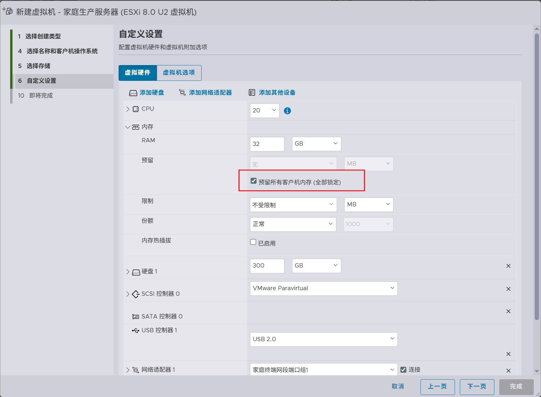Remove network adapter 1 with X icon

pos(508,370)
